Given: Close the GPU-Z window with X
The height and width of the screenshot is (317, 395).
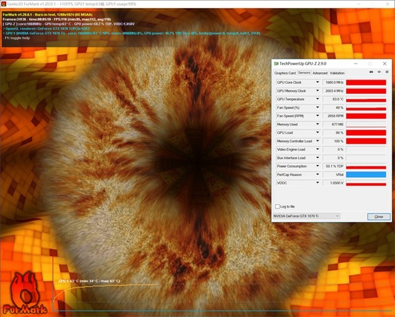Looking at the screenshot, I should pos(385,64).
